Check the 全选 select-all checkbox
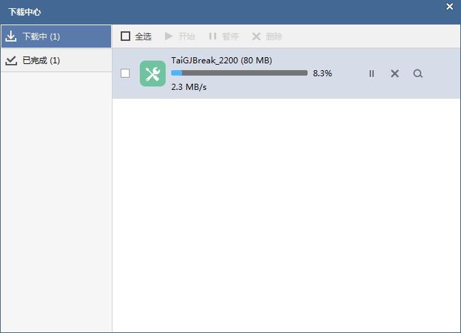This screenshot has width=461, height=333. [125, 36]
